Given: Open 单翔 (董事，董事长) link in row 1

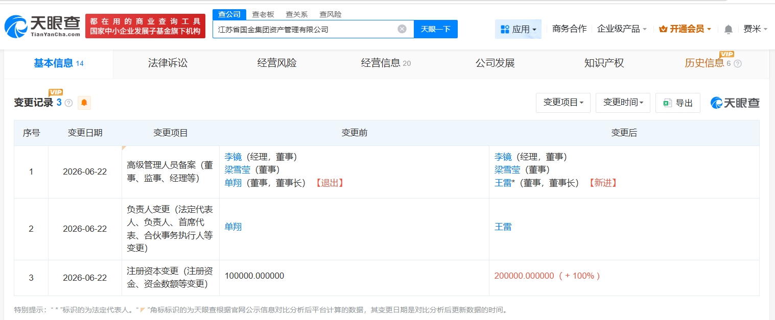Looking at the screenshot, I should (x=233, y=183).
